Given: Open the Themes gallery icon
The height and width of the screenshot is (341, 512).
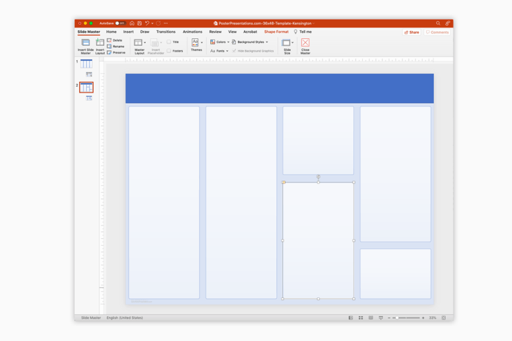Looking at the screenshot, I should (x=195, y=43).
